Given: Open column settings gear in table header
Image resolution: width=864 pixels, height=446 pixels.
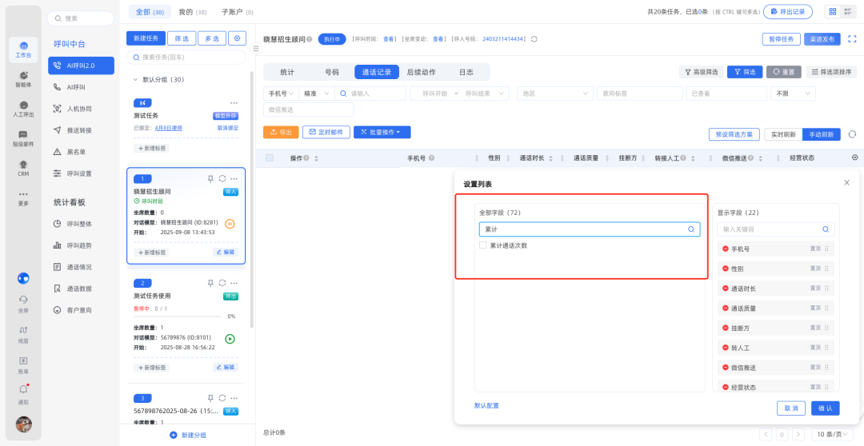Looking at the screenshot, I should pyautogui.click(x=854, y=158).
